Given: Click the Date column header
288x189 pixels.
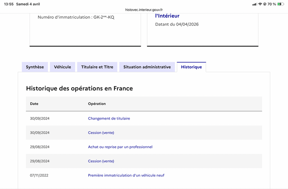Looking at the screenshot, I should pos(34,104).
